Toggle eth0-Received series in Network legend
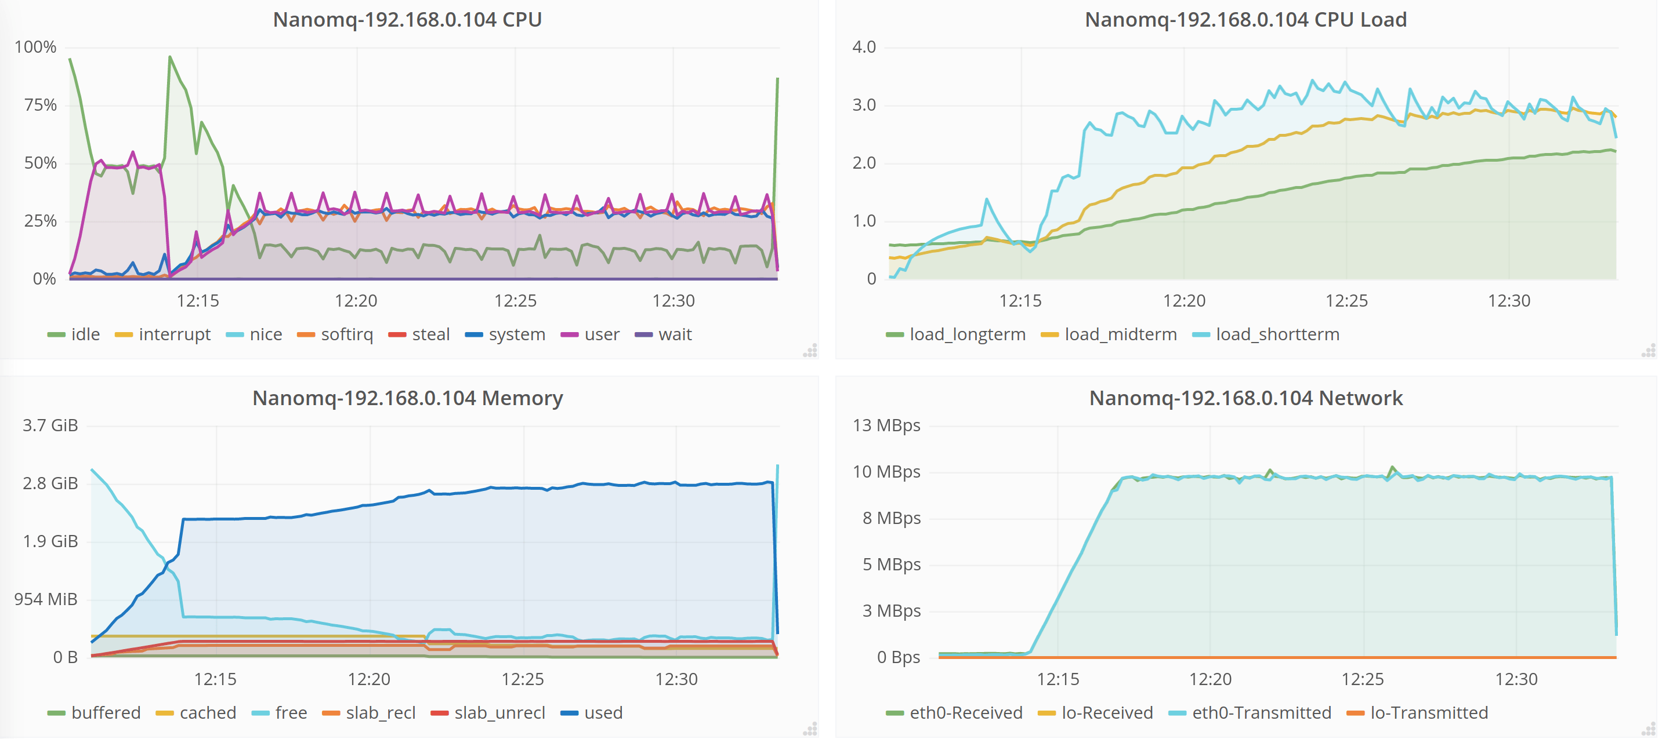 coord(965,713)
